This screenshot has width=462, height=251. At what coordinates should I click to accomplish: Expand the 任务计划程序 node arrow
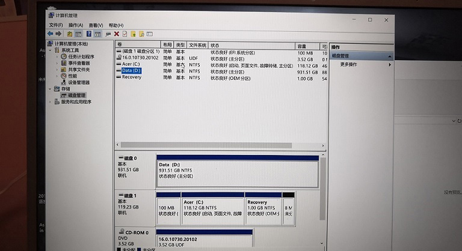57,56
